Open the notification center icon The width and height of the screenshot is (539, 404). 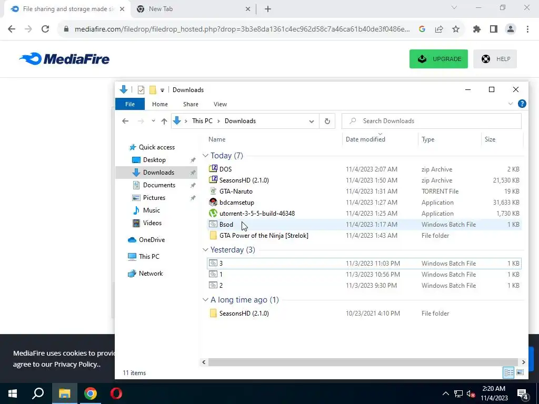tap(523, 393)
